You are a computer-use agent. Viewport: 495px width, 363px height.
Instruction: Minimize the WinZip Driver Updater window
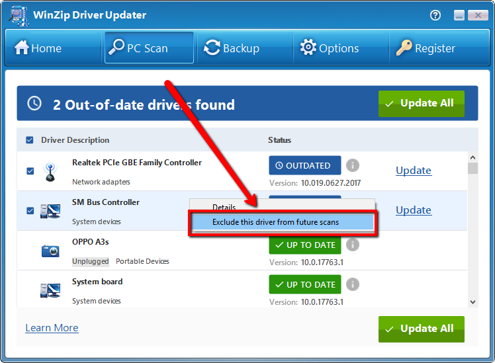[x=459, y=15]
